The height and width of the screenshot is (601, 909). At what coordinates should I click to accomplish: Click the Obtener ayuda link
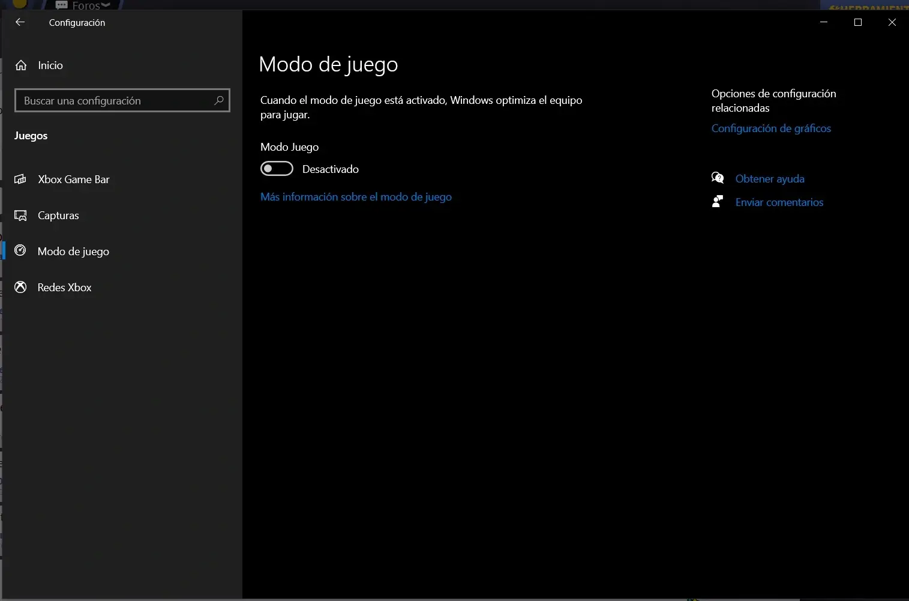pos(770,179)
